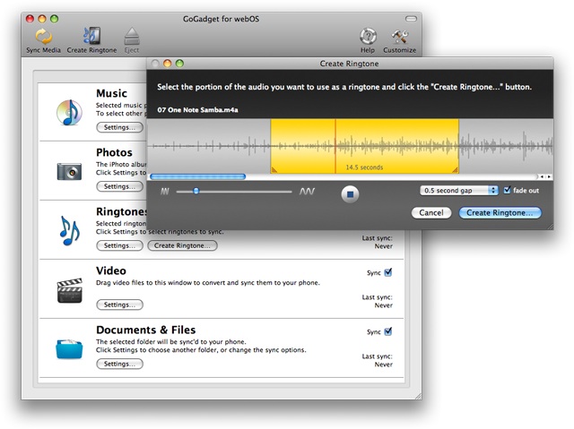
Task: Minimize the Create Ringtone dialog window
Action: click(168, 64)
